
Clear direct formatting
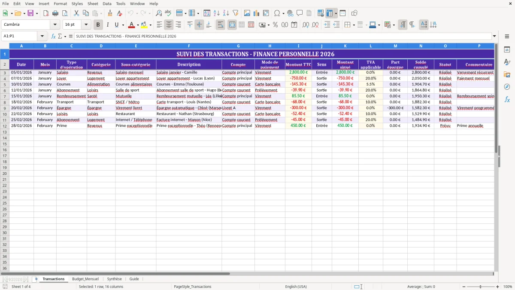point(119,13)
